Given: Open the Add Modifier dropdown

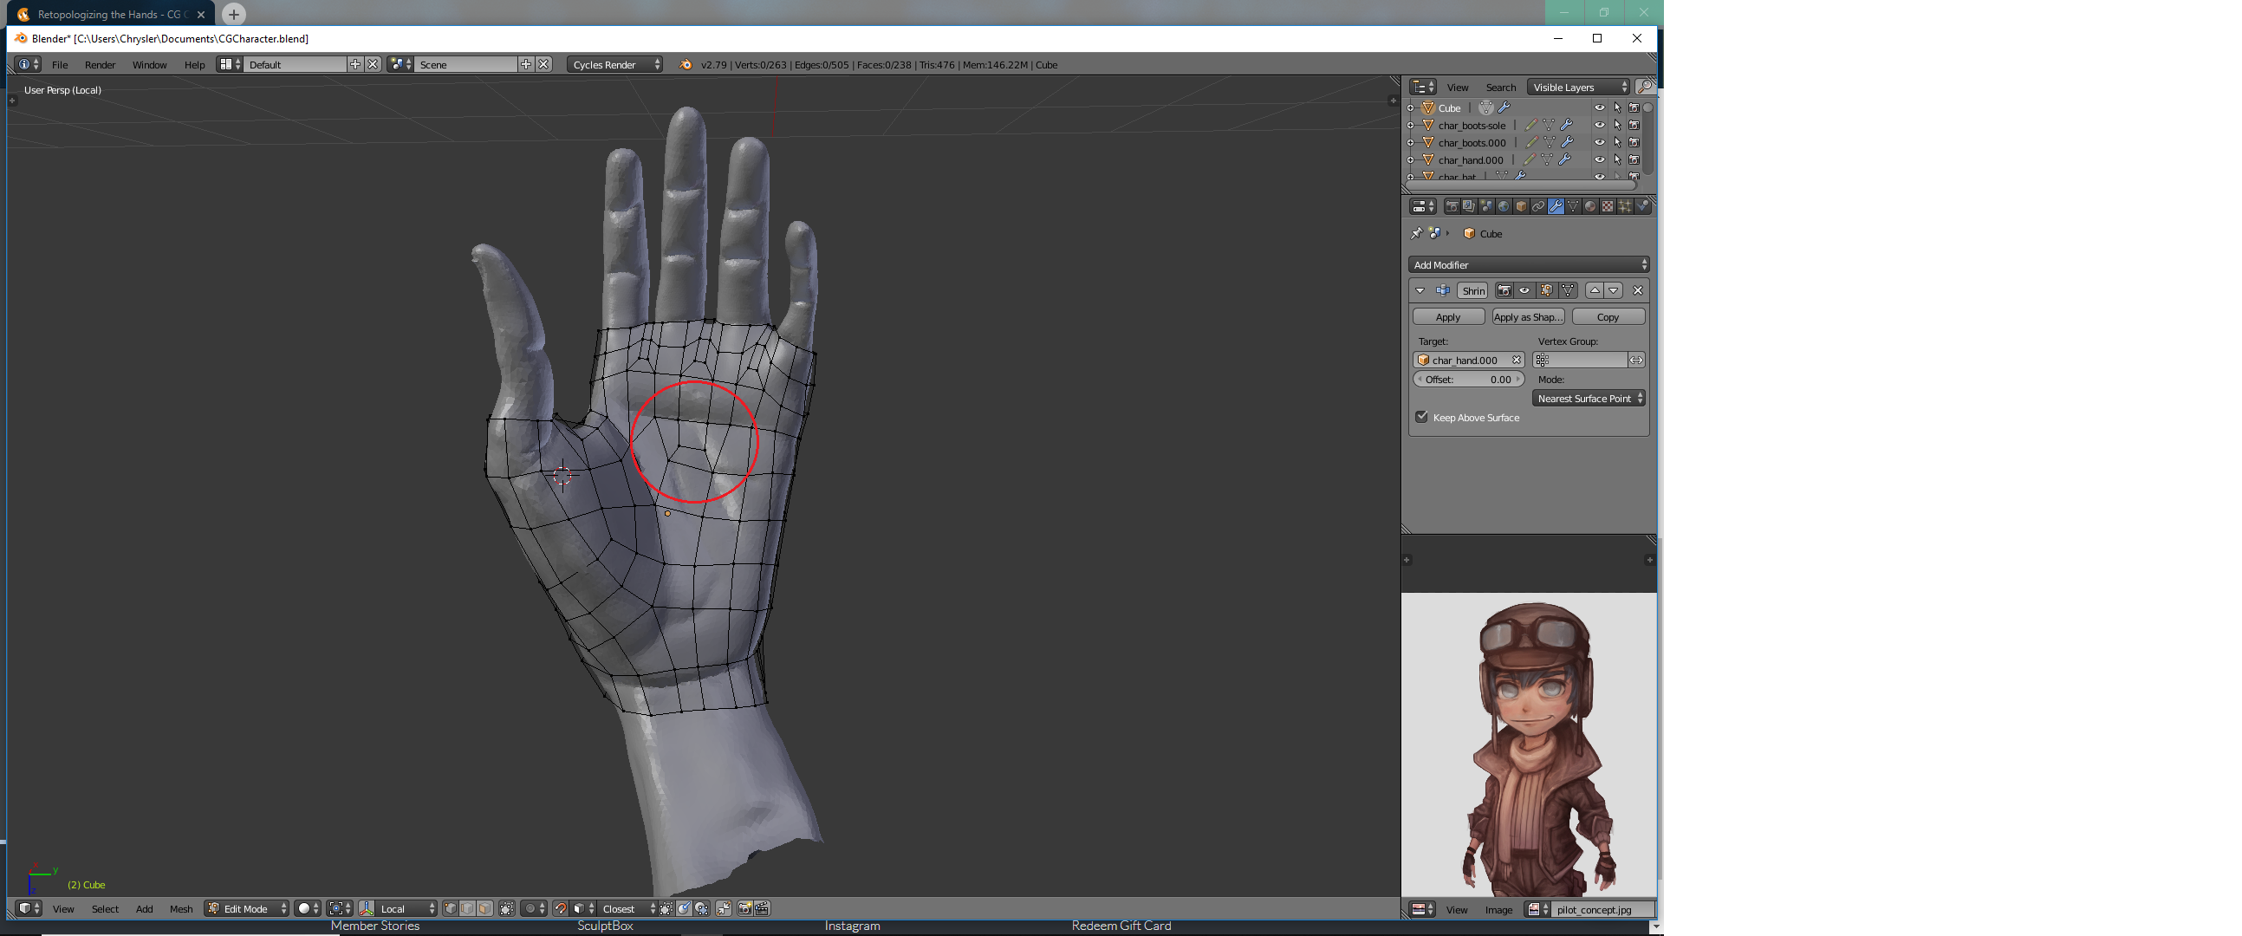Looking at the screenshot, I should point(1528,264).
